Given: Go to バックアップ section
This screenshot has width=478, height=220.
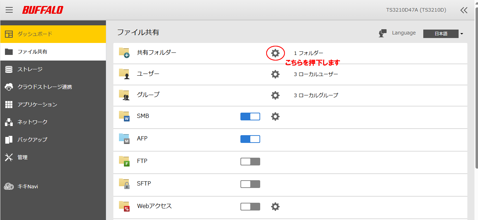Looking at the screenshot, I should [x=53, y=140].
